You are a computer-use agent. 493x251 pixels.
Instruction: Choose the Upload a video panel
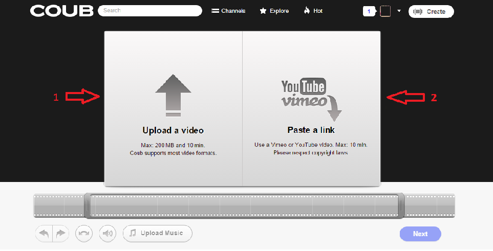click(x=173, y=108)
